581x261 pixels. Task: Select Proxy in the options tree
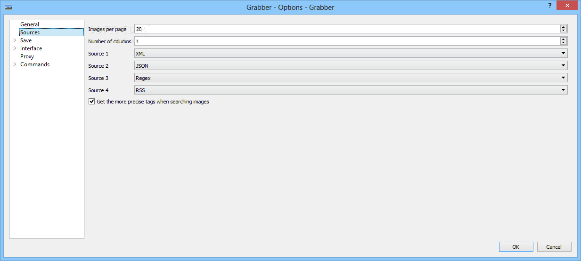[27, 56]
